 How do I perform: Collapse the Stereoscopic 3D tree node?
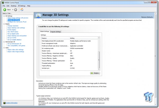coord(4,42)
